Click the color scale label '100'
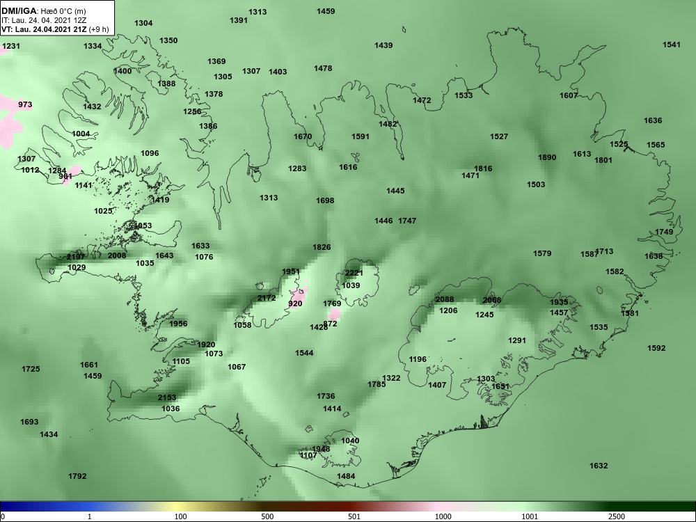 coord(180,516)
